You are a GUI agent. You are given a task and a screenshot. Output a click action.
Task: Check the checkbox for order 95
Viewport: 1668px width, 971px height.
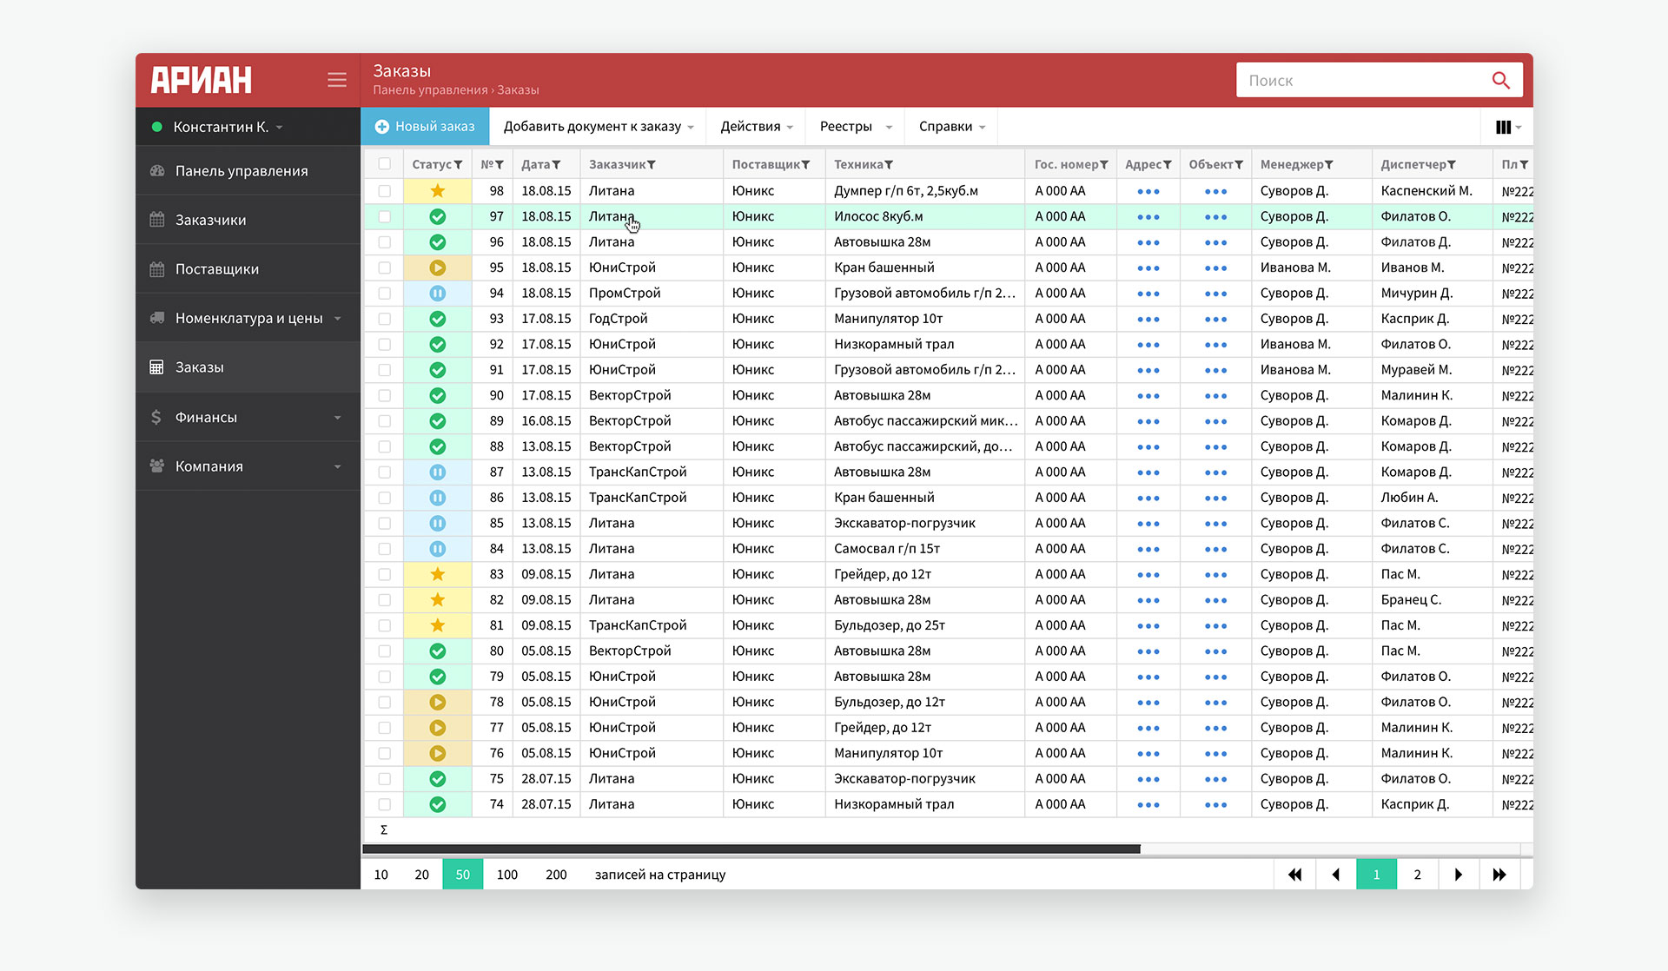click(x=385, y=268)
